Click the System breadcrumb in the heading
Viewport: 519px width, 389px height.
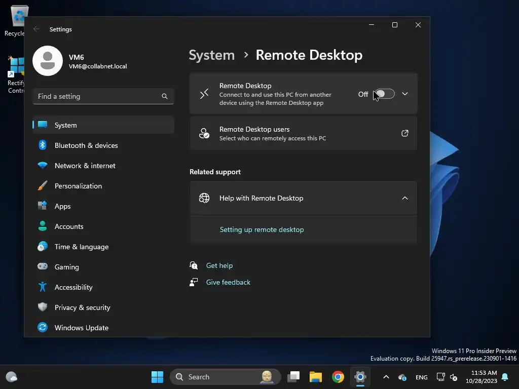(x=211, y=55)
